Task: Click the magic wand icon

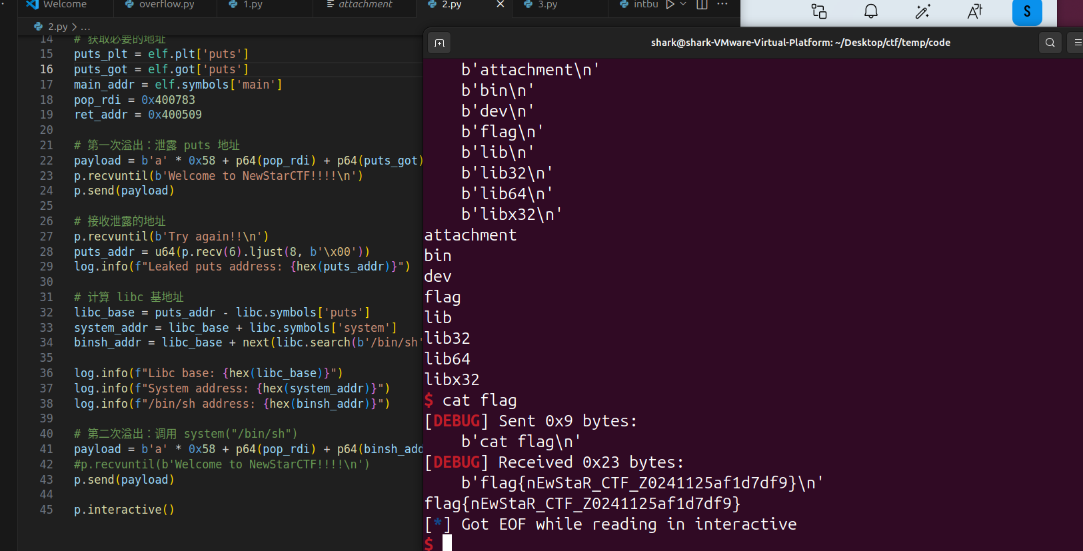Action: pos(923,11)
